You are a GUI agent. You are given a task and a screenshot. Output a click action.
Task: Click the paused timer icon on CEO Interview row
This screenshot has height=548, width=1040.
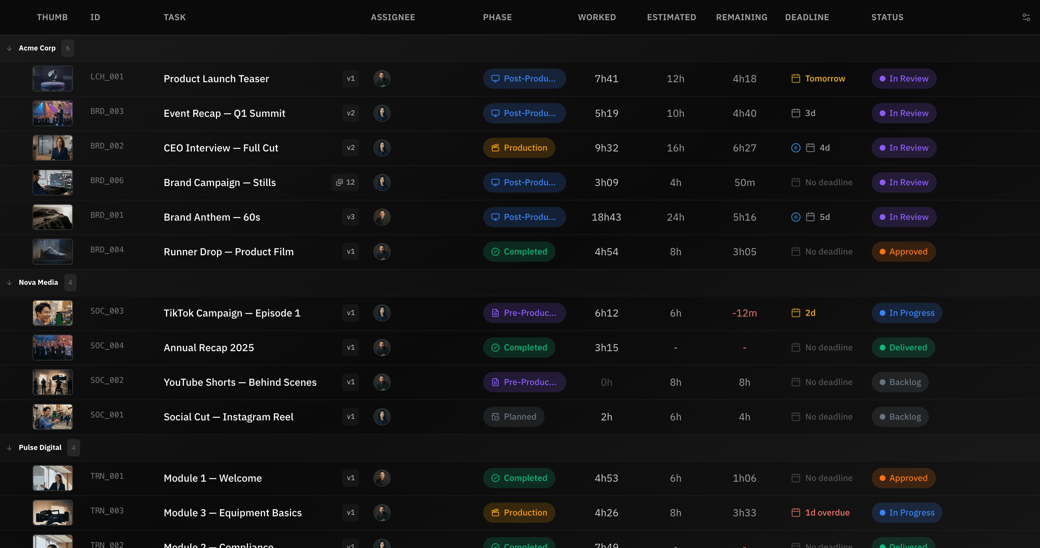[795, 148]
